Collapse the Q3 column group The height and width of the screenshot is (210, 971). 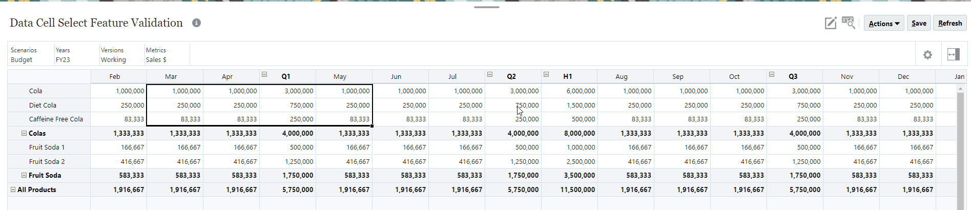[772, 74]
